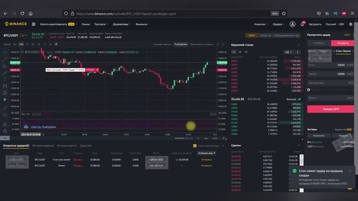Go back using browser back arrow
This screenshot has width=358, height=201.
pyautogui.click(x=6, y=13)
